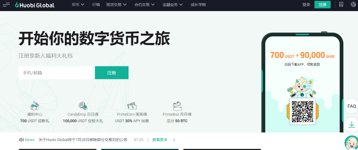Viewport: 358px width, 150px height.
Task: Click the QR code on phone
Action: 303,111
